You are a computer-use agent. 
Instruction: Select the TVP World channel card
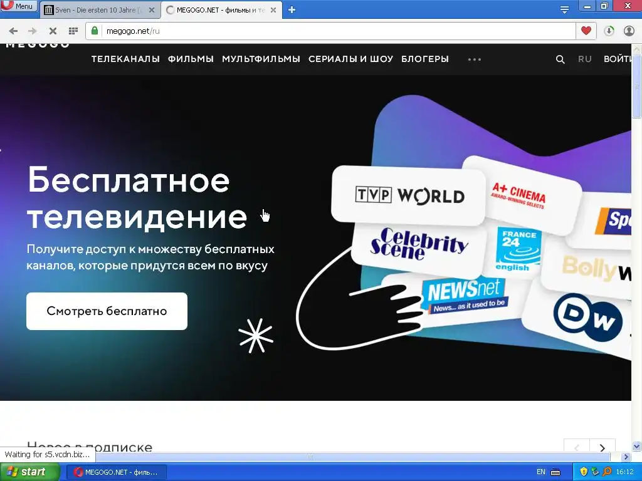409,195
